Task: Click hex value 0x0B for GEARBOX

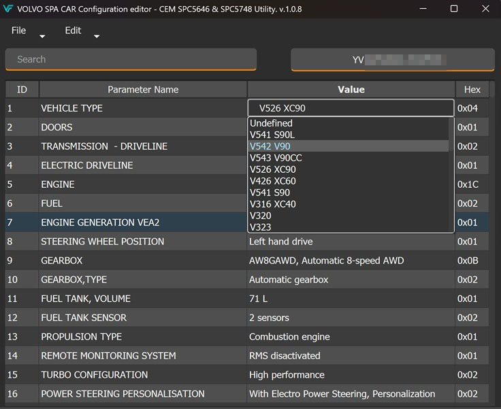Action: pos(472,261)
